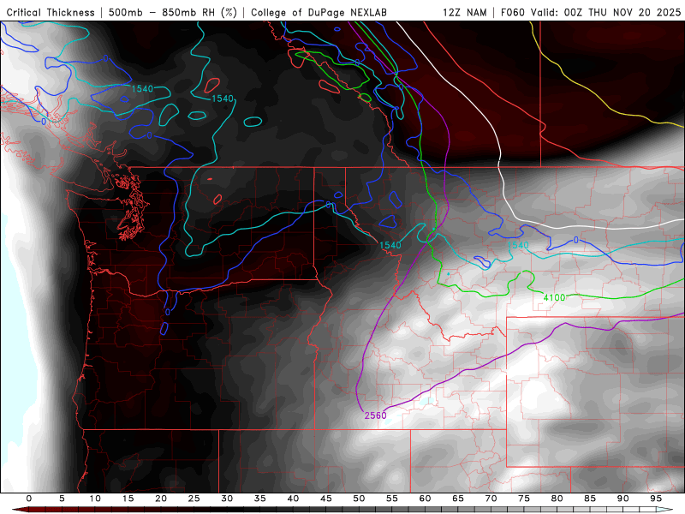685x514 pixels.
Task: Click the "90" tick on the color scale
Action: [622, 499]
